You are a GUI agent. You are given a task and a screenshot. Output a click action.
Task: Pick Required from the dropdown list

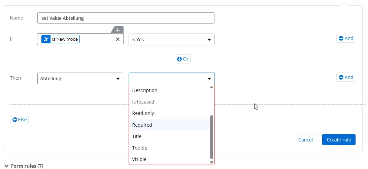click(x=142, y=125)
